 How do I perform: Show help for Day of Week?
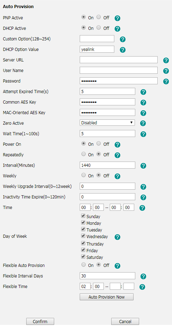point(117,237)
